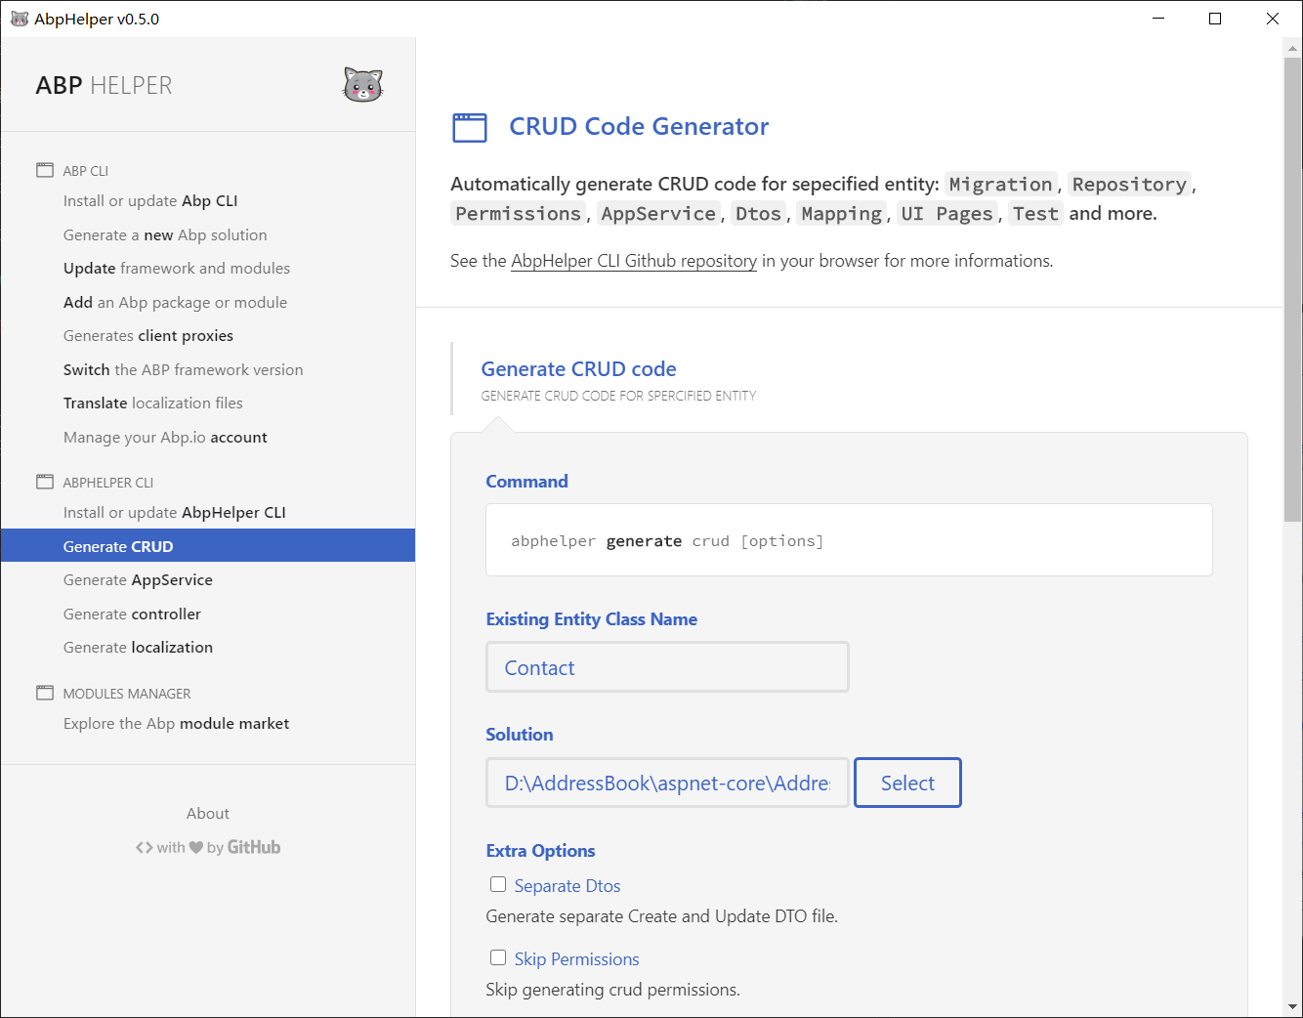Open Explore the Abp module market
Image resolution: width=1303 pixels, height=1018 pixels.
pos(176,723)
